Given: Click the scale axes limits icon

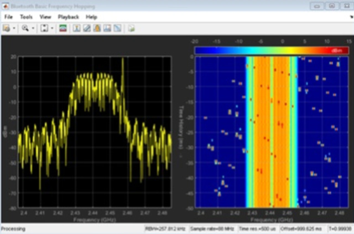Looking at the screenshot, I should pyautogui.click(x=44, y=28).
